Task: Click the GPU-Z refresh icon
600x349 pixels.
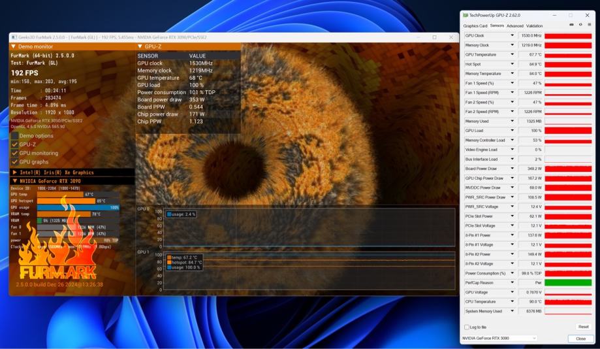Action: pos(580,25)
